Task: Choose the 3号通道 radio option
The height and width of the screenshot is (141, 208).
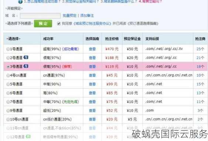Action: coord(8,67)
